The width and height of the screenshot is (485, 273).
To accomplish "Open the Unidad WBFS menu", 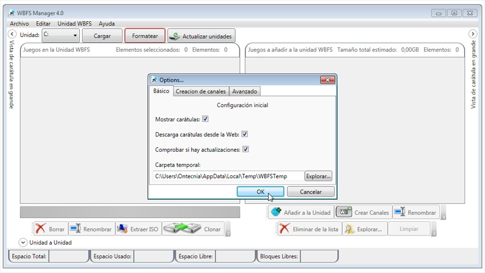I will pos(74,24).
